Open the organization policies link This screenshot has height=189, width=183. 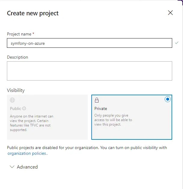[27, 153]
